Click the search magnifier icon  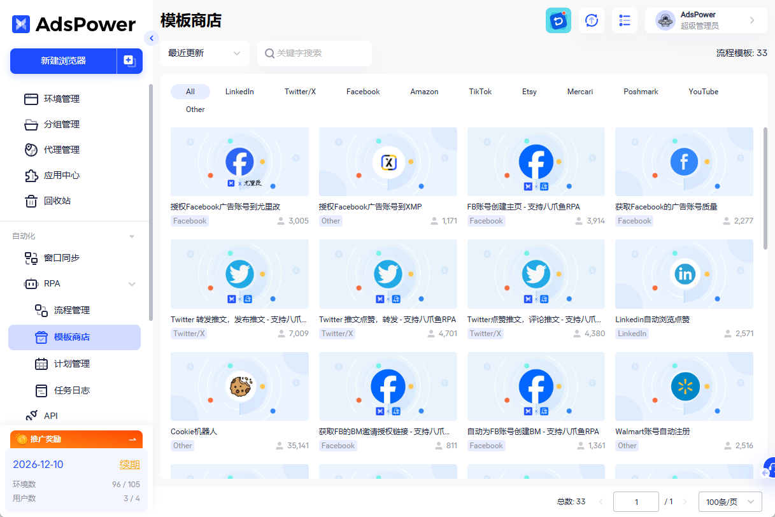pos(269,53)
